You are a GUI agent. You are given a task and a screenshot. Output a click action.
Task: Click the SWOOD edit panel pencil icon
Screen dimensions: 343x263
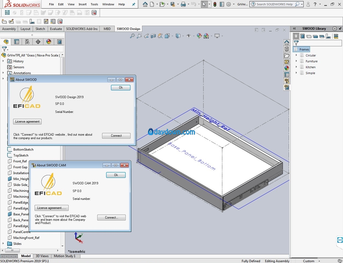(11, 21)
